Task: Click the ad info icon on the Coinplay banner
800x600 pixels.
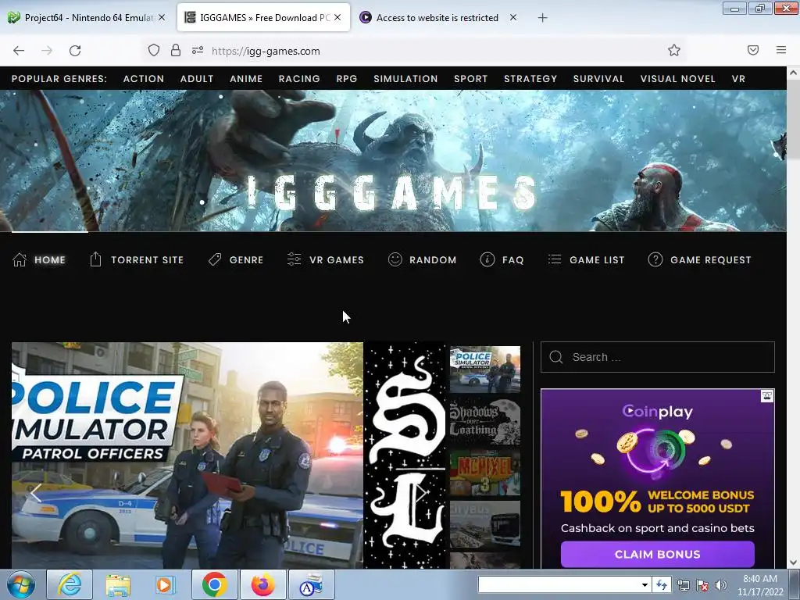Action: 767,396
